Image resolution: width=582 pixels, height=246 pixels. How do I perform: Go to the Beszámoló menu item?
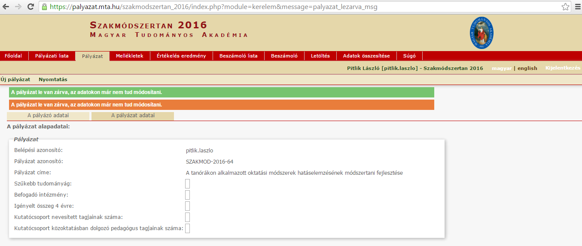point(284,56)
